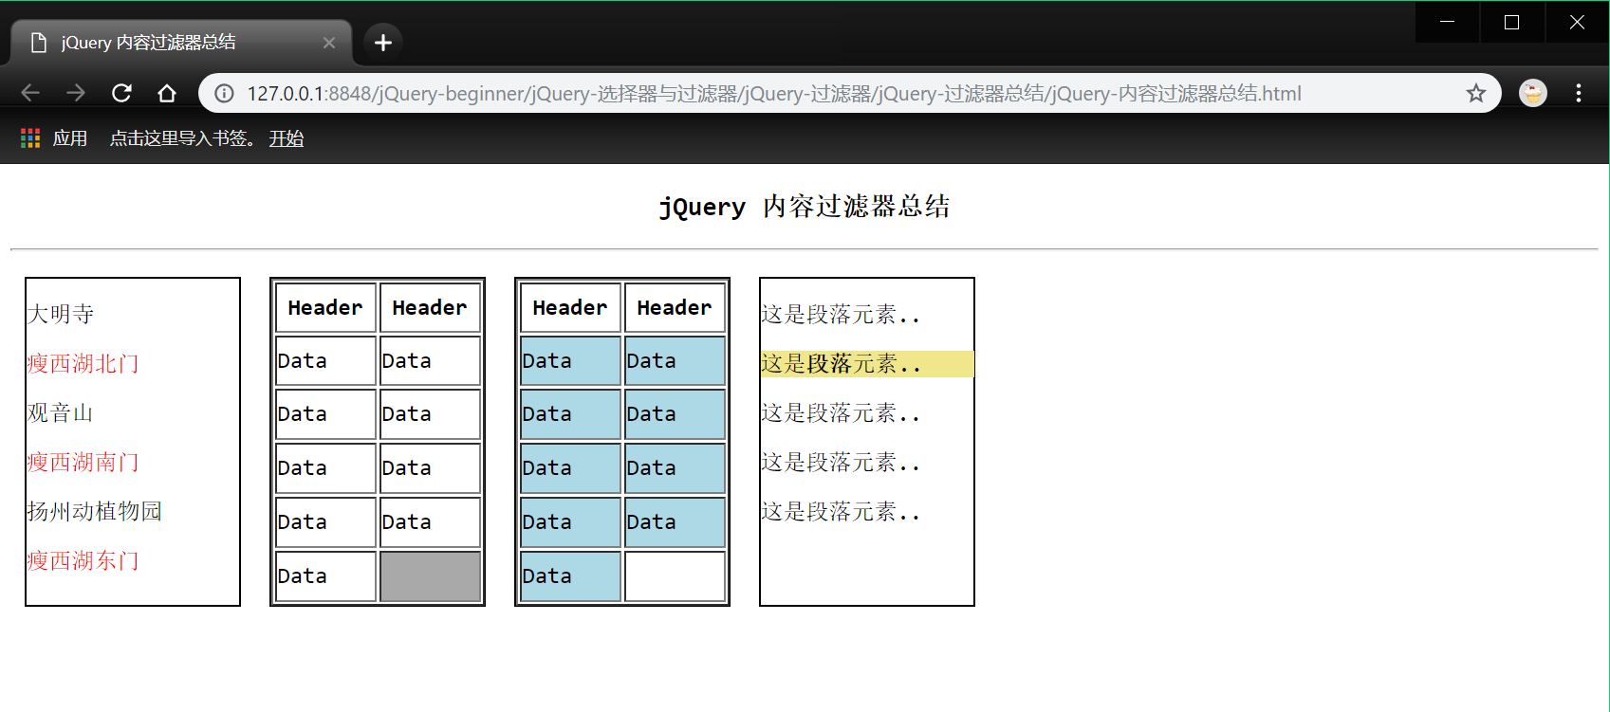Click the browser back arrow

click(30, 93)
